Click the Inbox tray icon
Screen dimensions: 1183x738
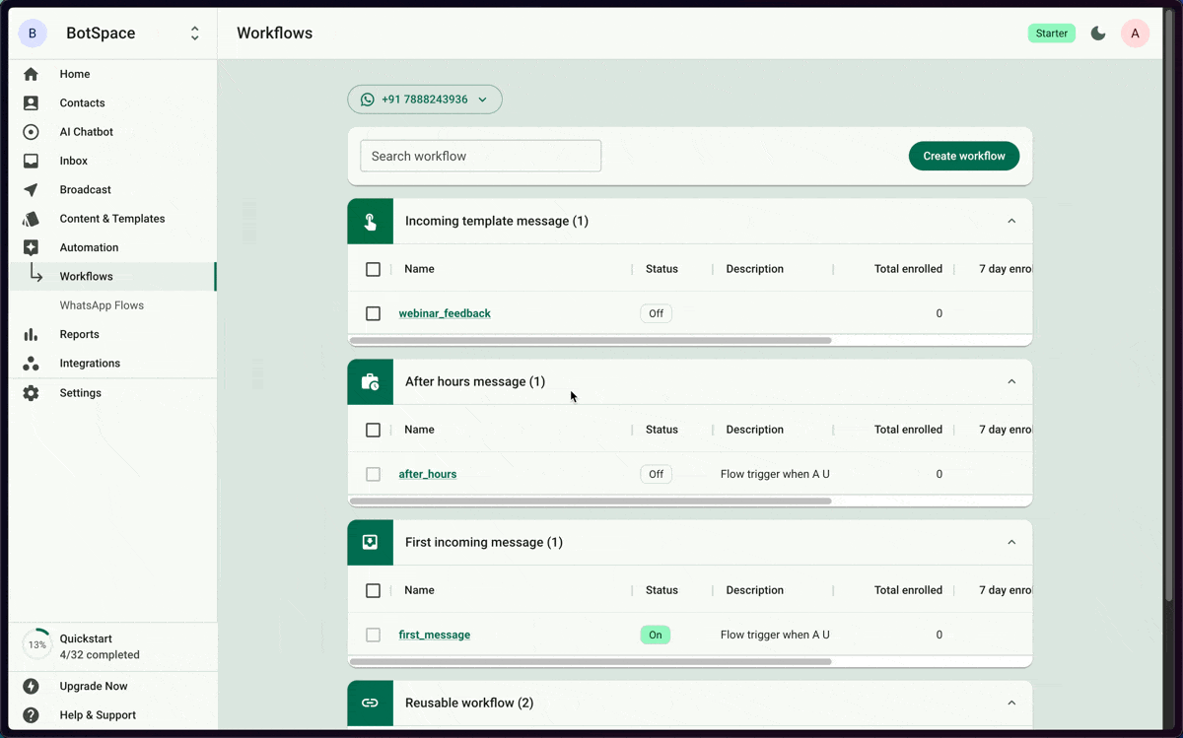pyautogui.click(x=31, y=161)
